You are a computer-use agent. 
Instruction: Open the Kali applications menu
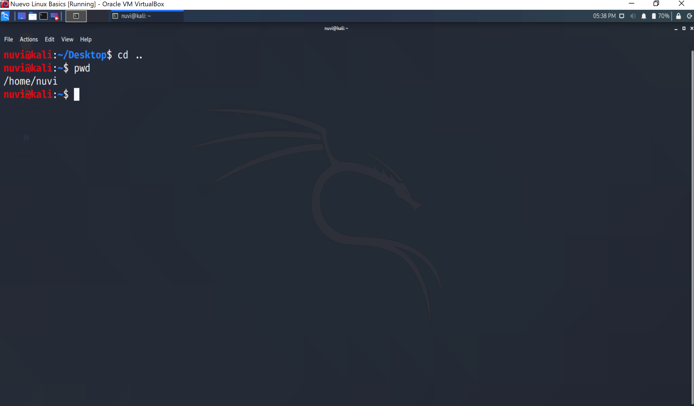coord(5,16)
